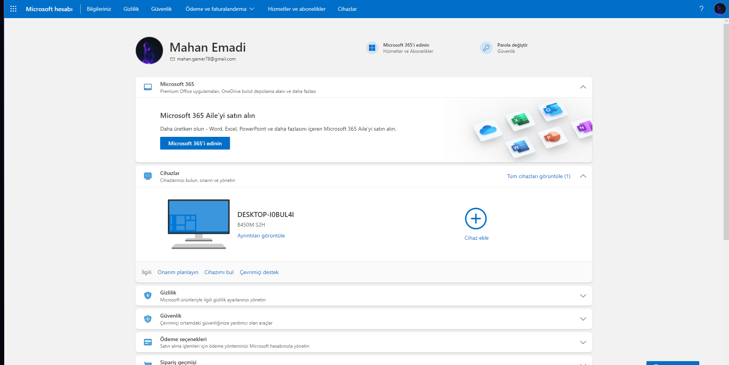Click the help question mark icon
729x365 pixels.
click(701, 9)
